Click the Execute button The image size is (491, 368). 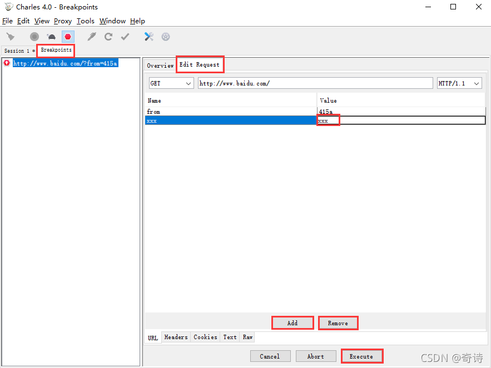361,356
